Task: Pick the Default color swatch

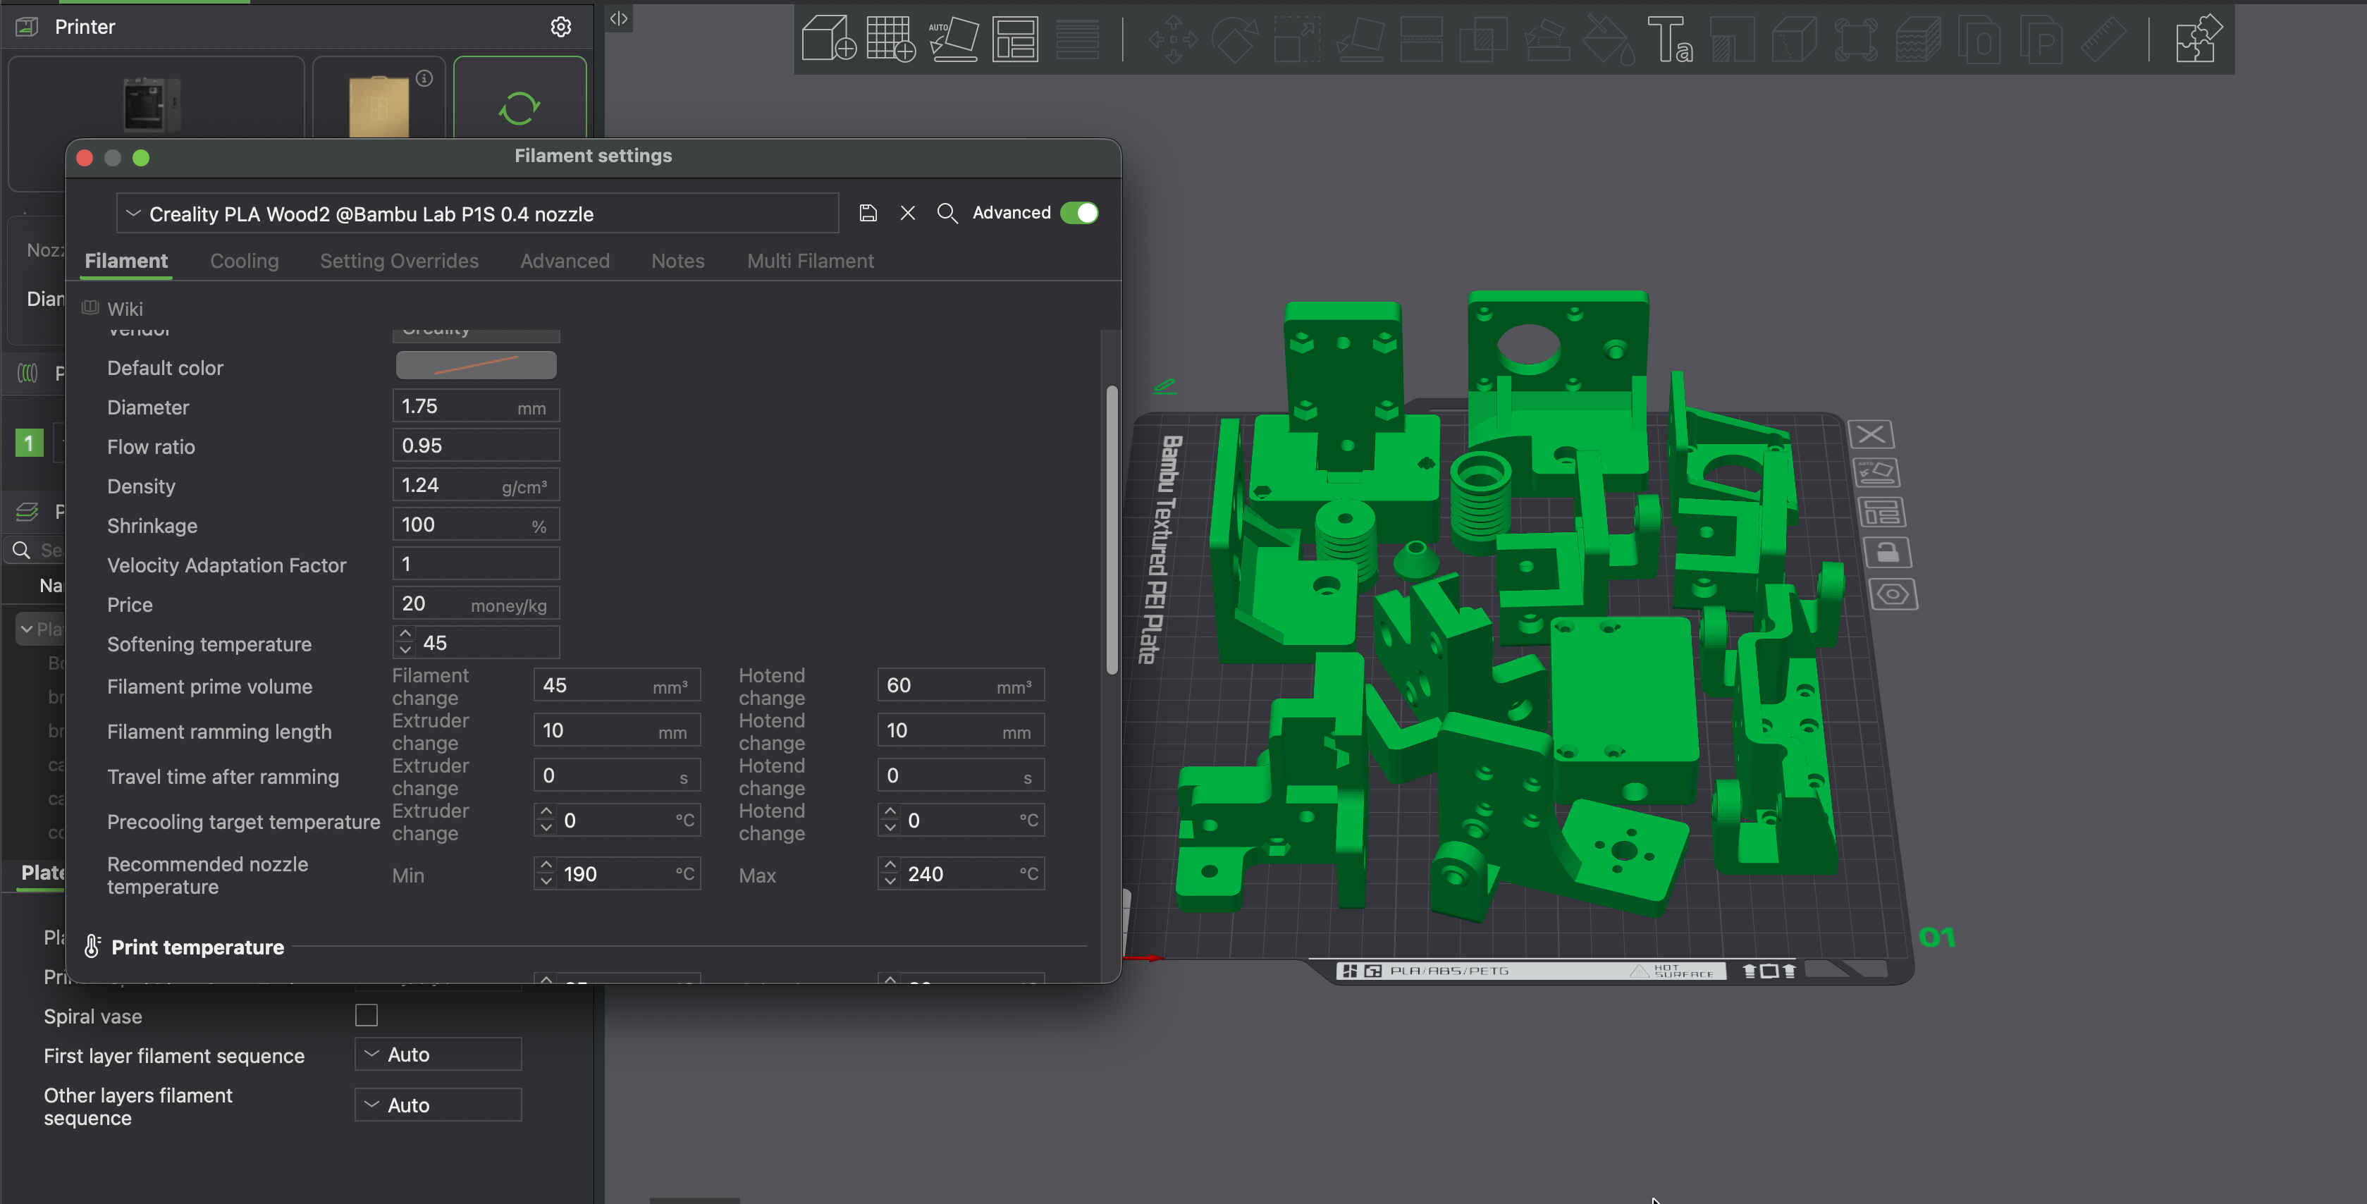Action: [x=475, y=366]
